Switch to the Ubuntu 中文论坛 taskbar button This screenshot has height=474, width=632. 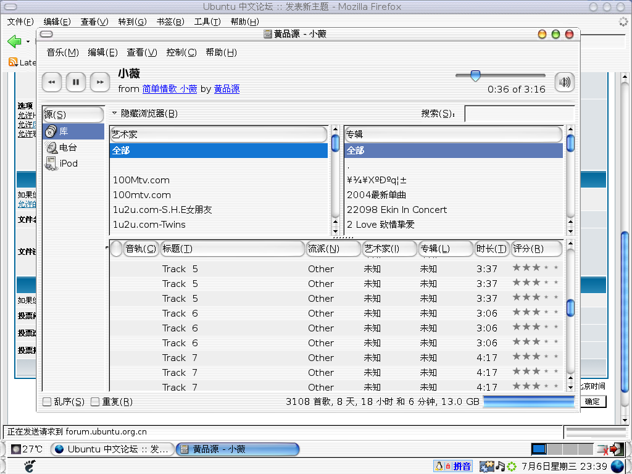pyautogui.click(x=112, y=449)
